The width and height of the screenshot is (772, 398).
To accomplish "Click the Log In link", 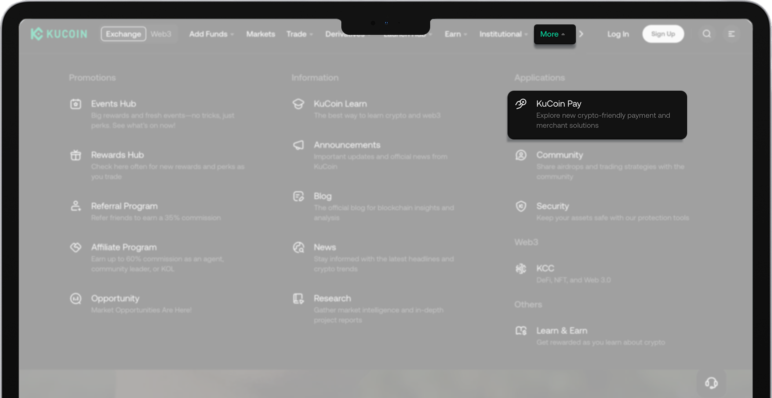I will [x=618, y=34].
